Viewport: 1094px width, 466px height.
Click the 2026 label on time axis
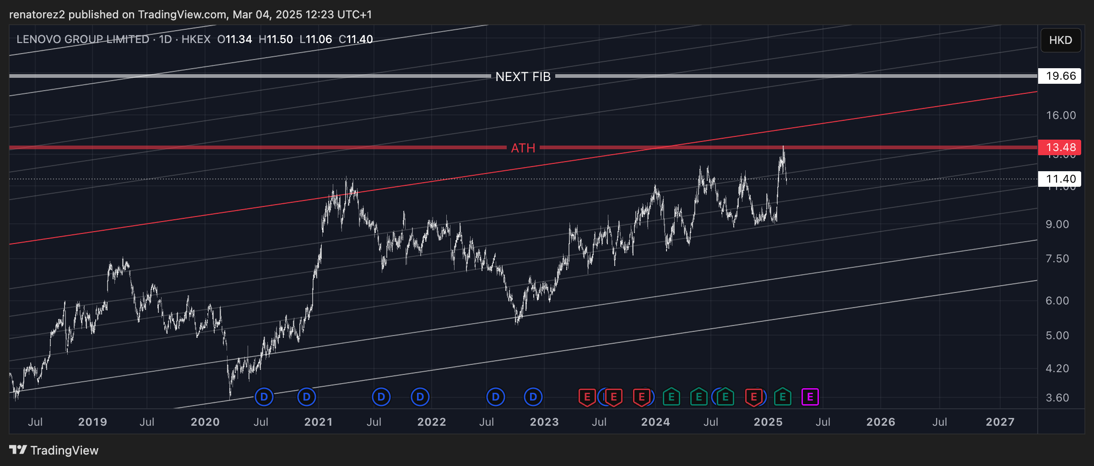point(881,422)
